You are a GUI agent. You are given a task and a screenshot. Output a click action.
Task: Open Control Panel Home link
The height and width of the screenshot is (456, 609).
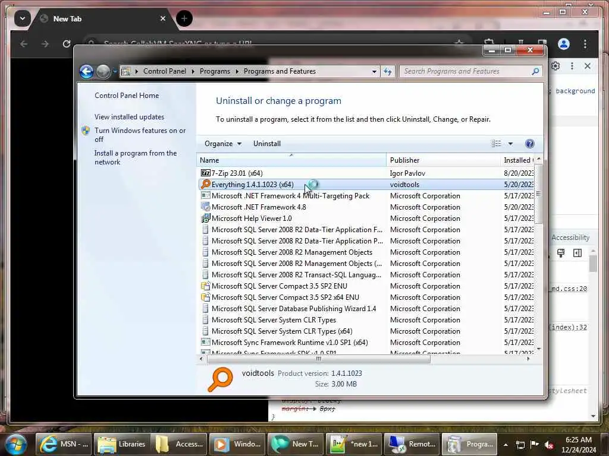click(127, 96)
